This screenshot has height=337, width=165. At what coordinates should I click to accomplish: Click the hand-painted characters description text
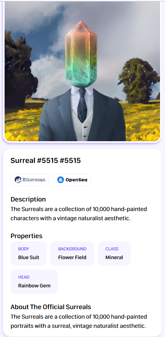(x=79, y=214)
